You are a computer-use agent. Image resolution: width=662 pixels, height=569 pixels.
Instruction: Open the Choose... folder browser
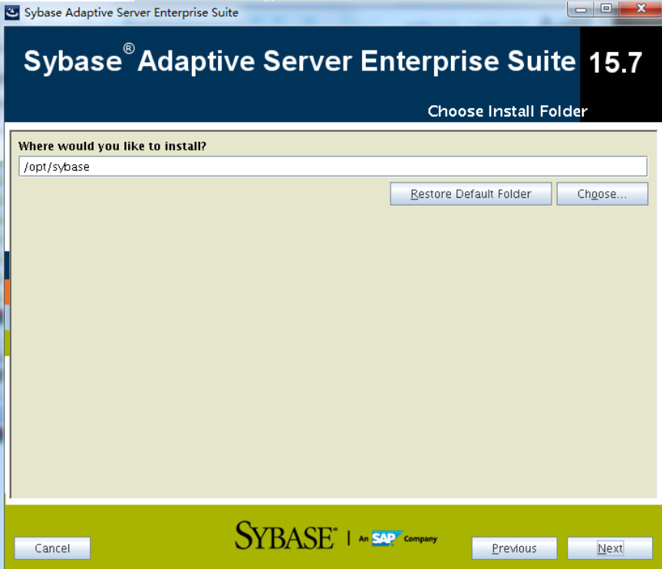coord(602,194)
